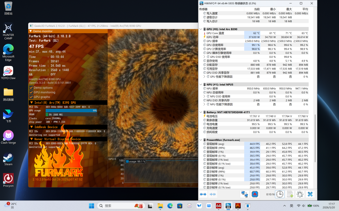
Task: Open Microsoft Store taskbar icon
Action: [180, 206]
